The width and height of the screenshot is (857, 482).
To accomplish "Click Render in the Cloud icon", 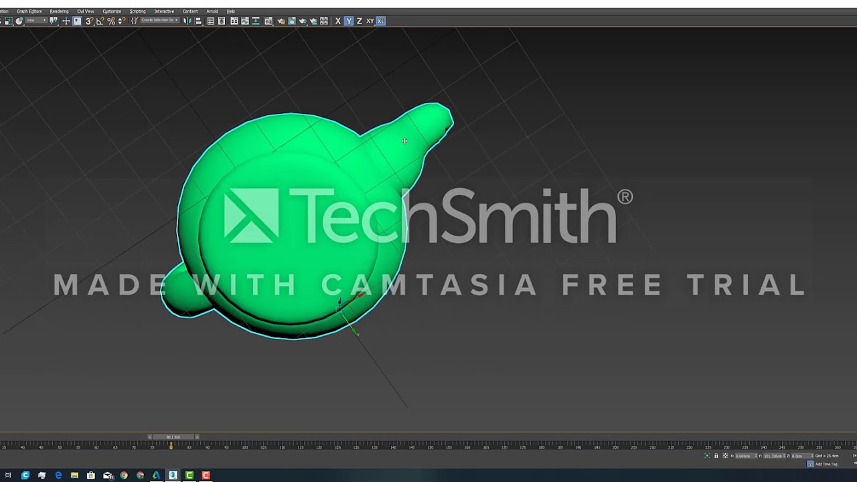I will (313, 21).
